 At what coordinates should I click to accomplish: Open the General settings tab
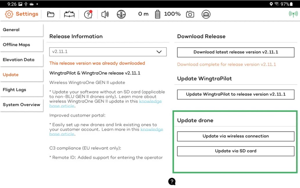(22, 30)
